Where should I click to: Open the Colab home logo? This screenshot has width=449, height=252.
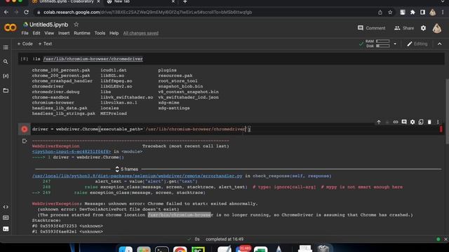tap(11, 28)
